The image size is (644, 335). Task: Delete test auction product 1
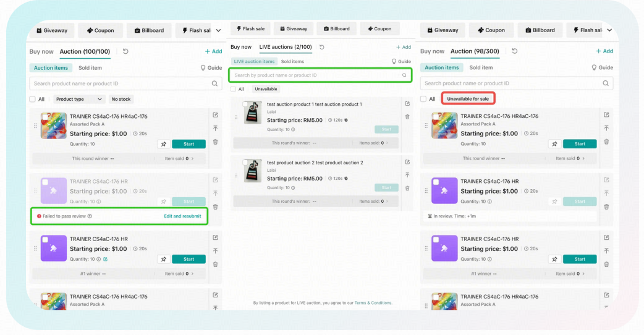pyautogui.click(x=407, y=117)
